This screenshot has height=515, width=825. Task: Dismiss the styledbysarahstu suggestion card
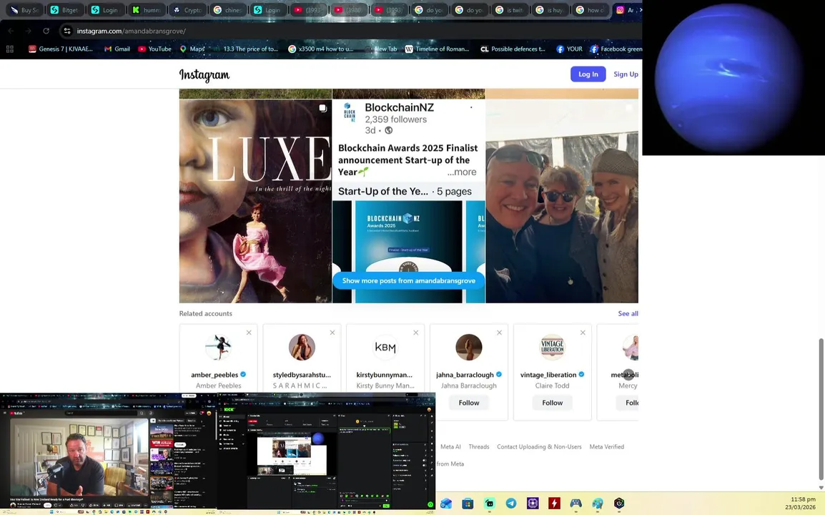332,333
